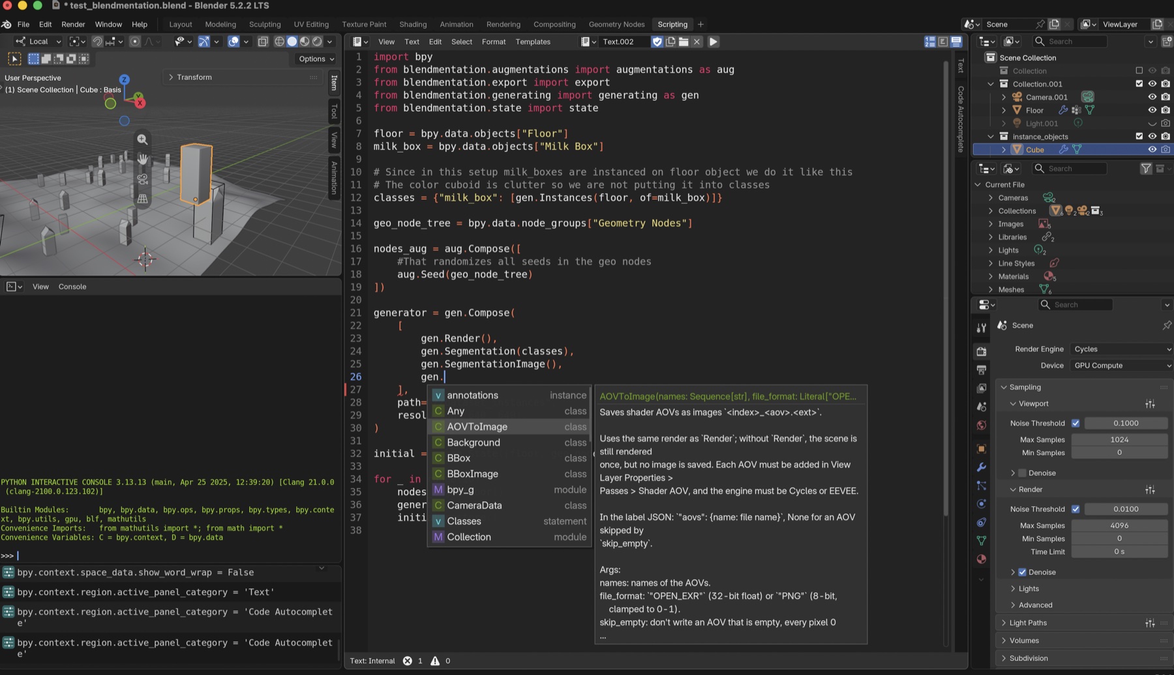This screenshot has height=675, width=1174.
Task: Select rendered viewport shading sphere
Action: click(317, 42)
